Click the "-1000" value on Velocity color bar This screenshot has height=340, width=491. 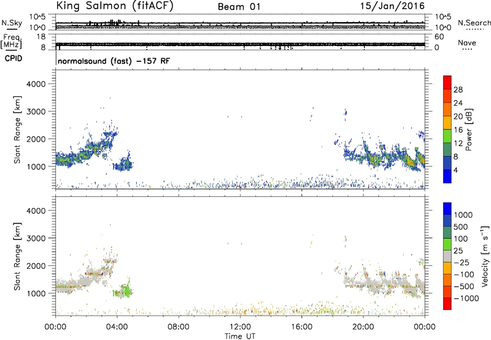tap(466, 298)
